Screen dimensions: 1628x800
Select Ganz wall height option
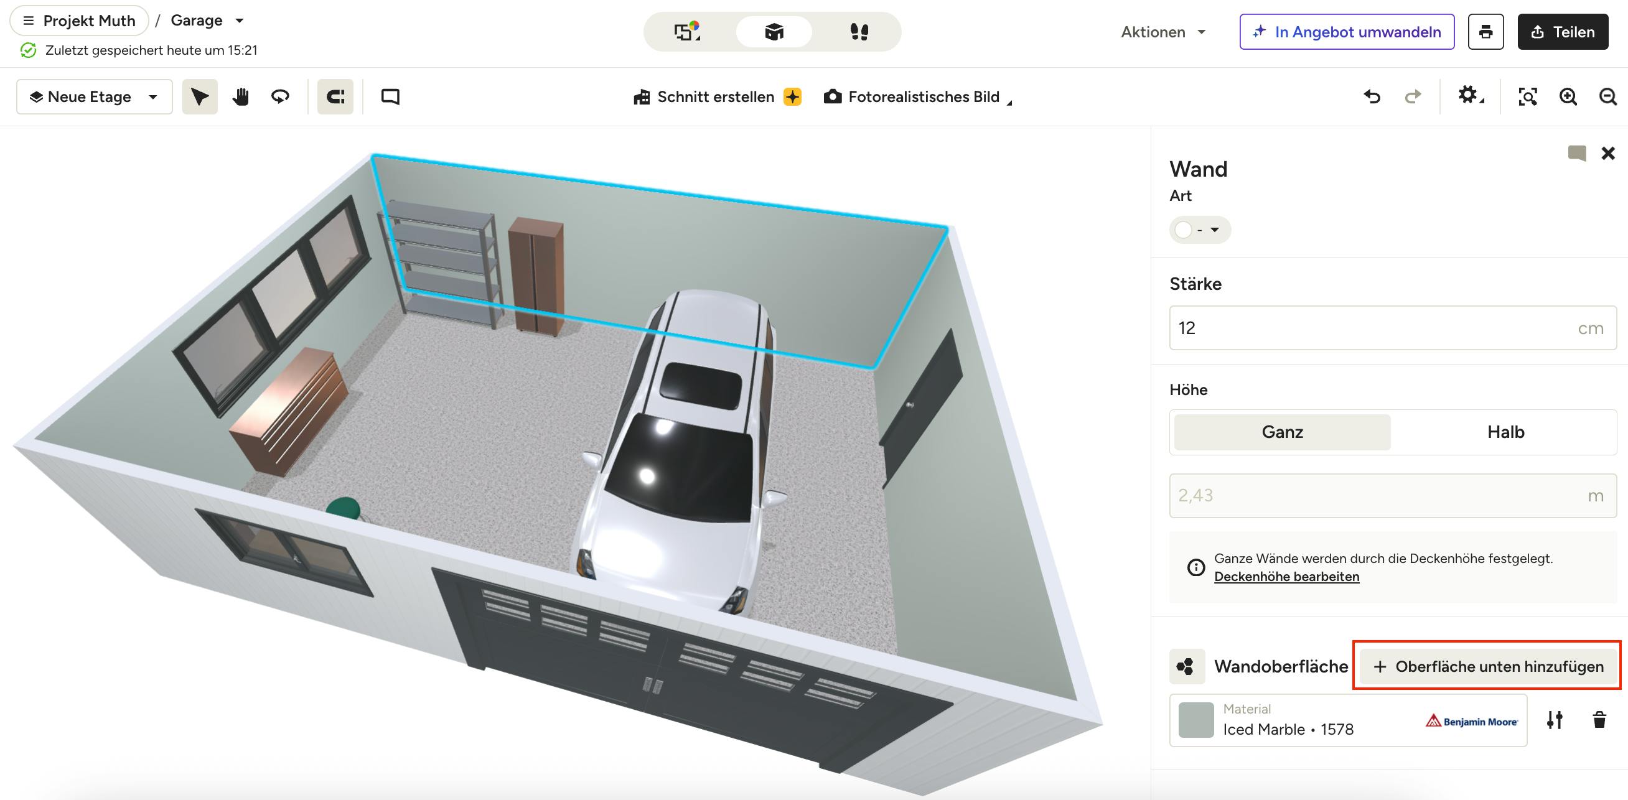[1283, 432]
